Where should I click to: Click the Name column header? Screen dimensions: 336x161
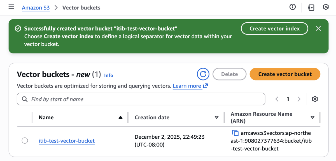[x=46, y=117]
